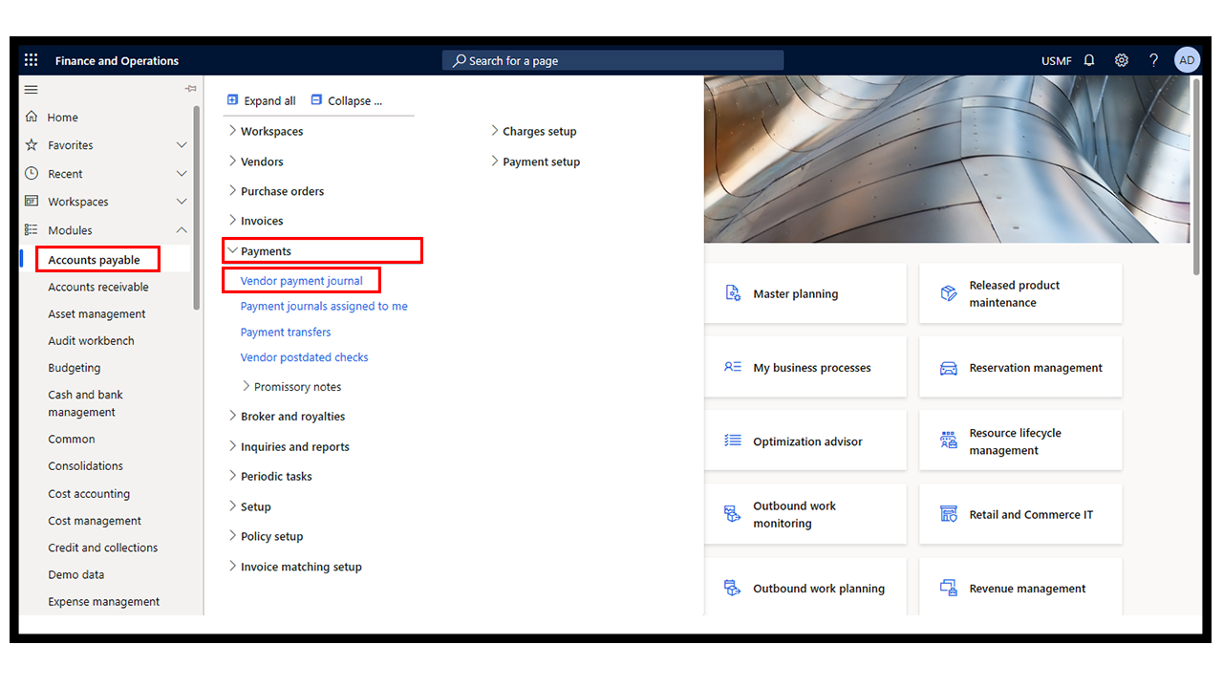This screenshot has height=688, width=1223.
Task: Open the settings gear icon
Action: (1122, 60)
